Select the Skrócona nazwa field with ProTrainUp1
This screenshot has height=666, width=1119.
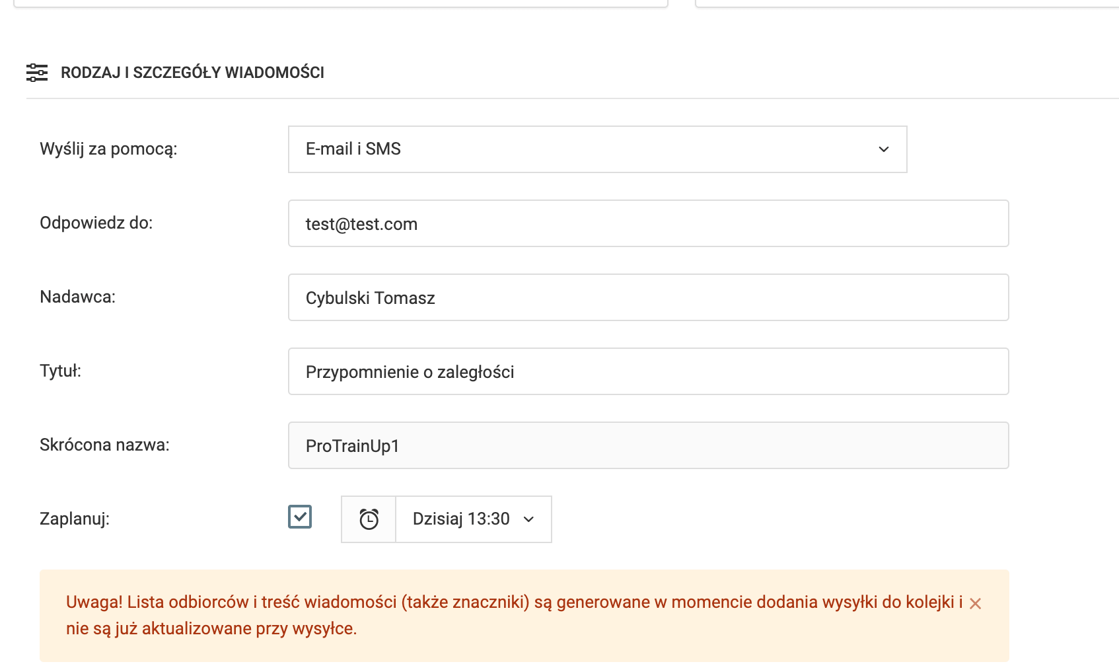(x=648, y=445)
